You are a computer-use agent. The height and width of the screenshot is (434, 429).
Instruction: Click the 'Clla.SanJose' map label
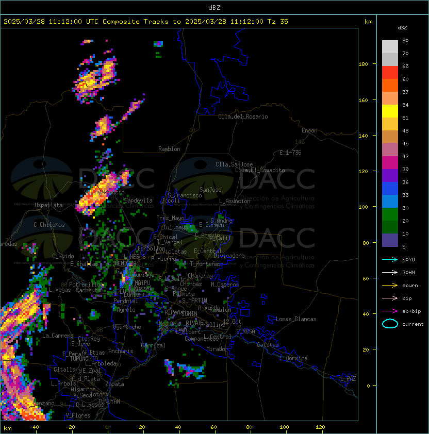pyautogui.click(x=234, y=164)
